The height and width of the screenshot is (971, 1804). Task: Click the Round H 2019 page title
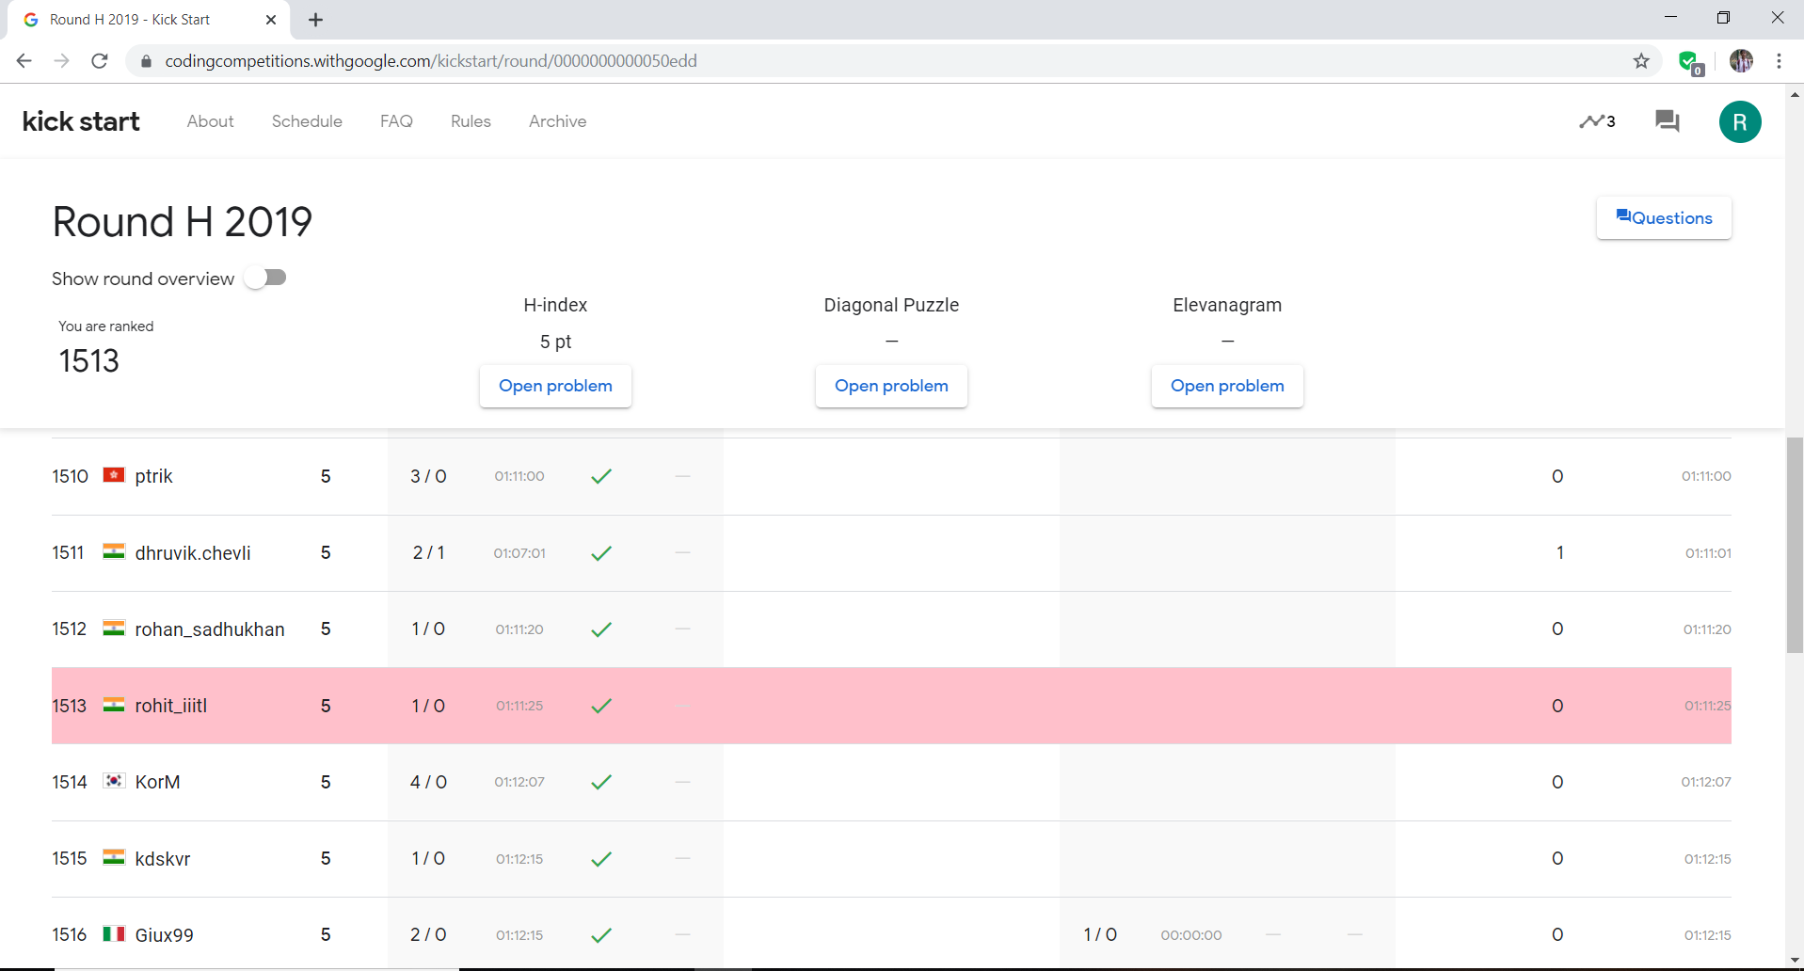(x=183, y=222)
